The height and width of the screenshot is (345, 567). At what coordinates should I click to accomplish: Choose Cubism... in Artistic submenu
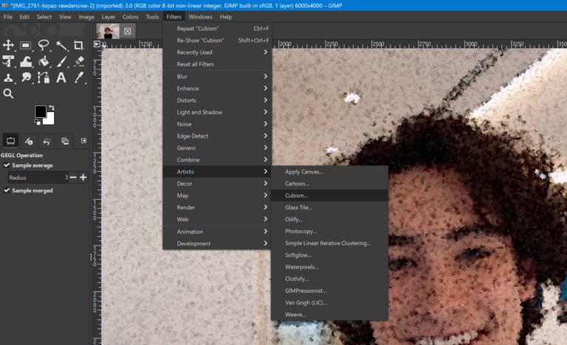329,195
